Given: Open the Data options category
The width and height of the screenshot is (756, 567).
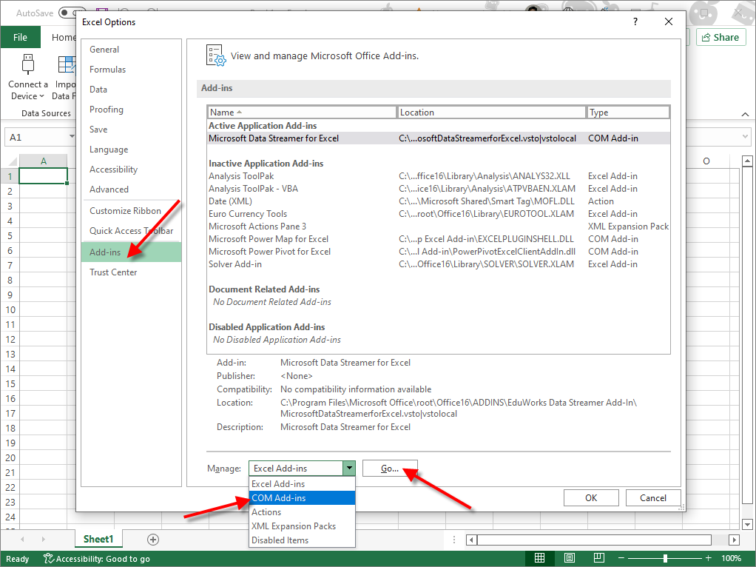Looking at the screenshot, I should pos(131,90).
